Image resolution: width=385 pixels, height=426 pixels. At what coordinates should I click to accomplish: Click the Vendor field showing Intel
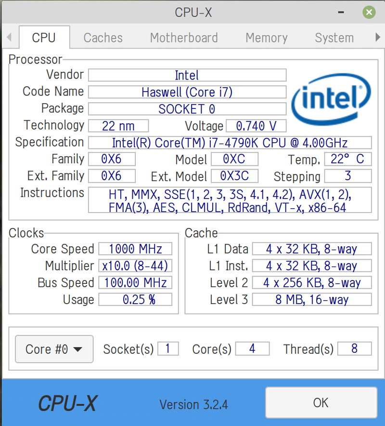tap(187, 75)
